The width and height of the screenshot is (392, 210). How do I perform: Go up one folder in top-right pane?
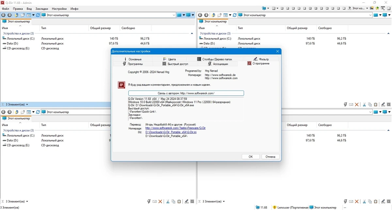click(213, 15)
